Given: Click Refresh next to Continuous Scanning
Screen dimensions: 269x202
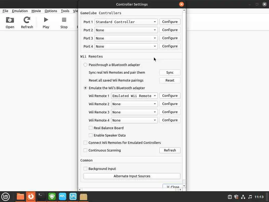Looking at the screenshot, I should point(170,150).
